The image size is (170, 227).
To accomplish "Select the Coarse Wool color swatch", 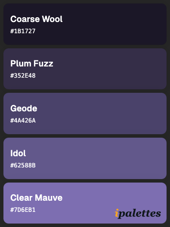I will [x=85, y=24].
